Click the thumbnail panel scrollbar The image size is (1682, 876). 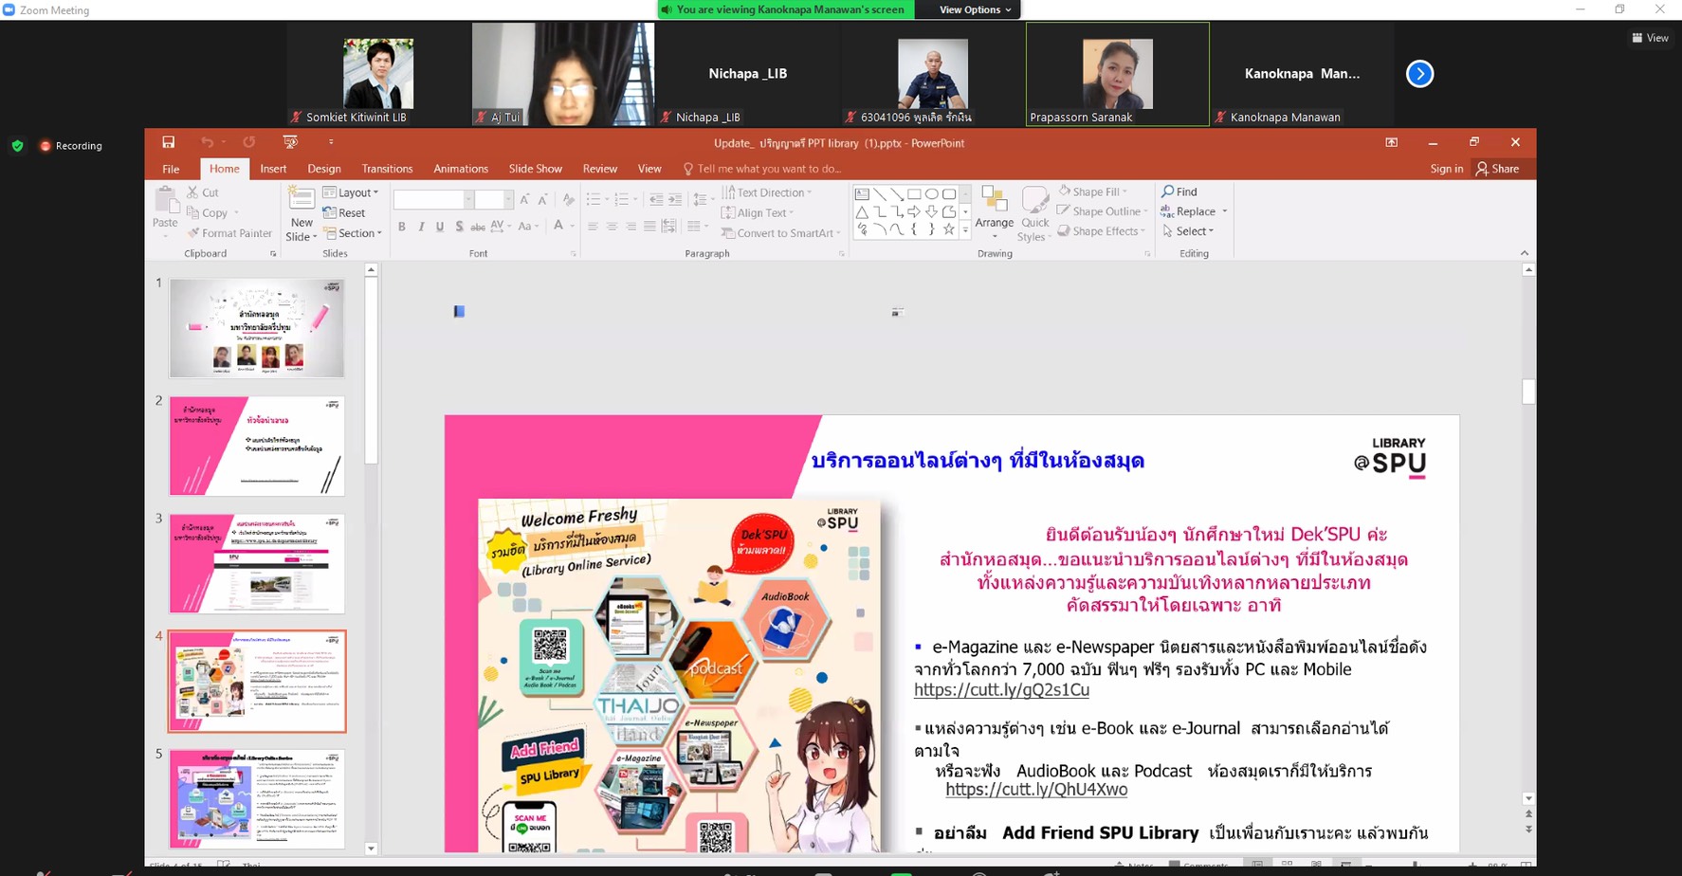[371, 370]
